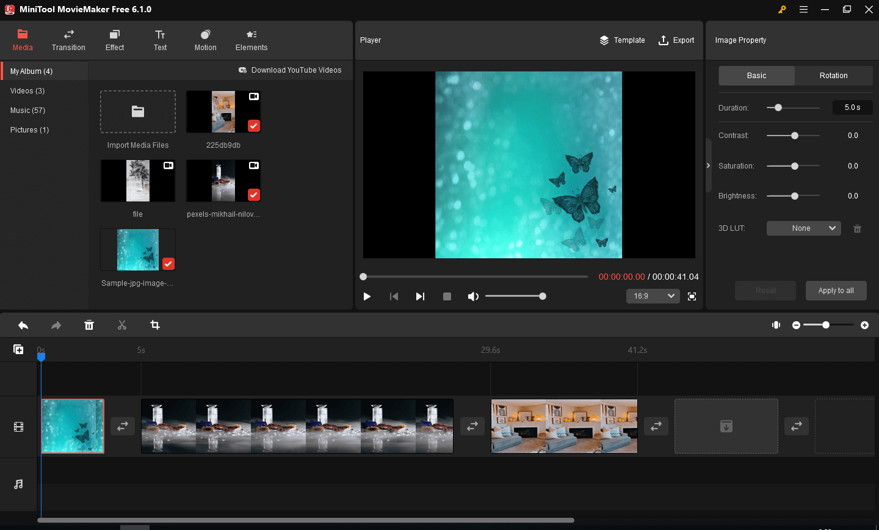Open fullscreen preview in the player
The height and width of the screenshot is (530, 879).
(692, 296)
